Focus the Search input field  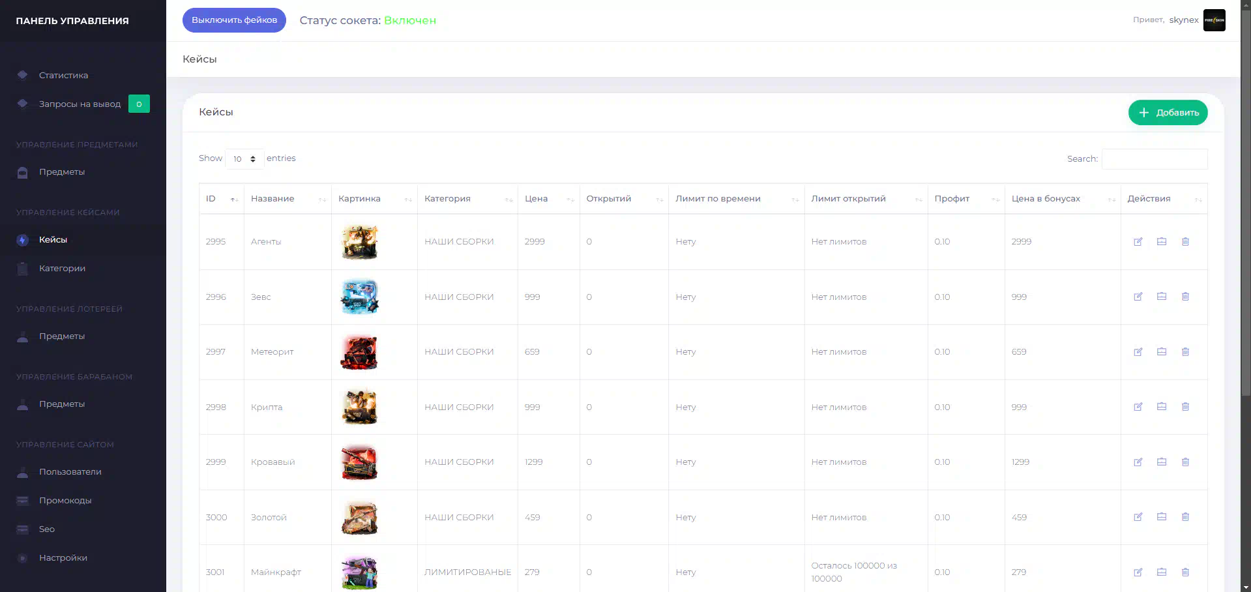coord(1154,159)
